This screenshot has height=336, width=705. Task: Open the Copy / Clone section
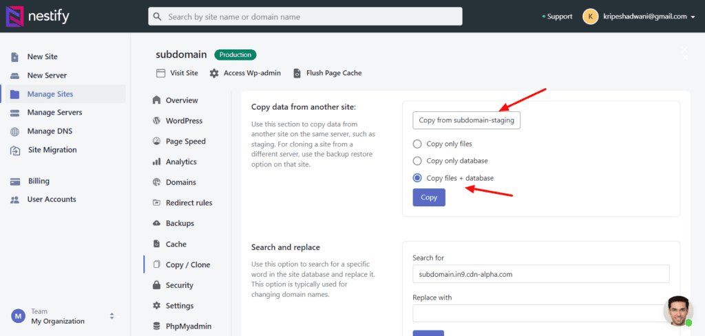188,265
